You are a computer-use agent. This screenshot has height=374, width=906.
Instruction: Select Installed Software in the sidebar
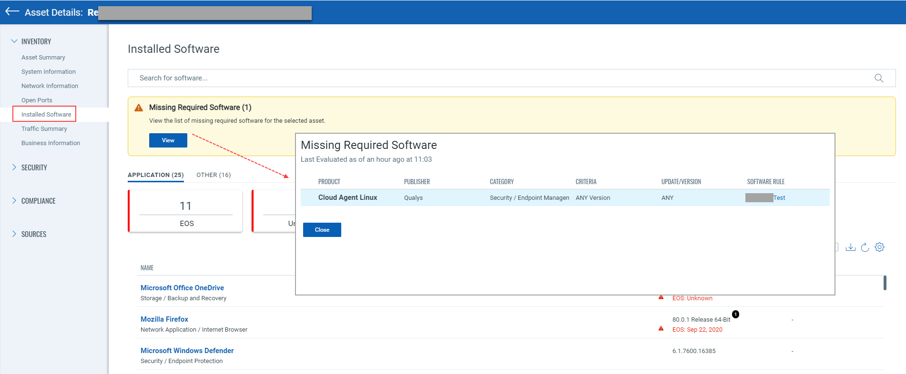(46, 114)
